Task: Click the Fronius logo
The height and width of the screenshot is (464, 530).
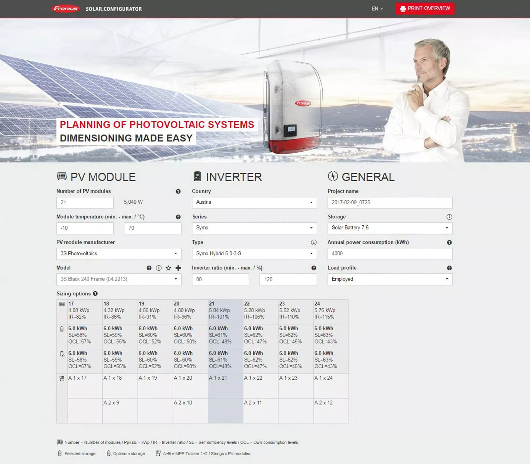Action: click(66, 8)
